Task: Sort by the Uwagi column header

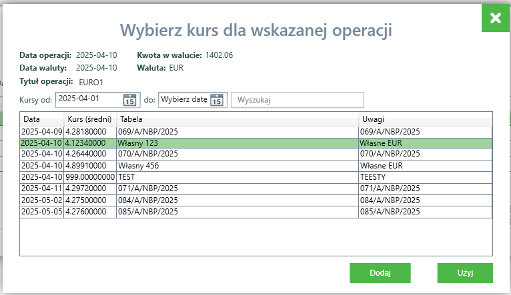Action: click(426, 119)
